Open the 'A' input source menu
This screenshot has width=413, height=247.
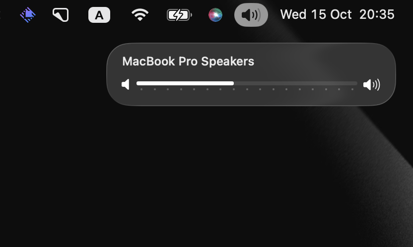click(x=99, y=15)
